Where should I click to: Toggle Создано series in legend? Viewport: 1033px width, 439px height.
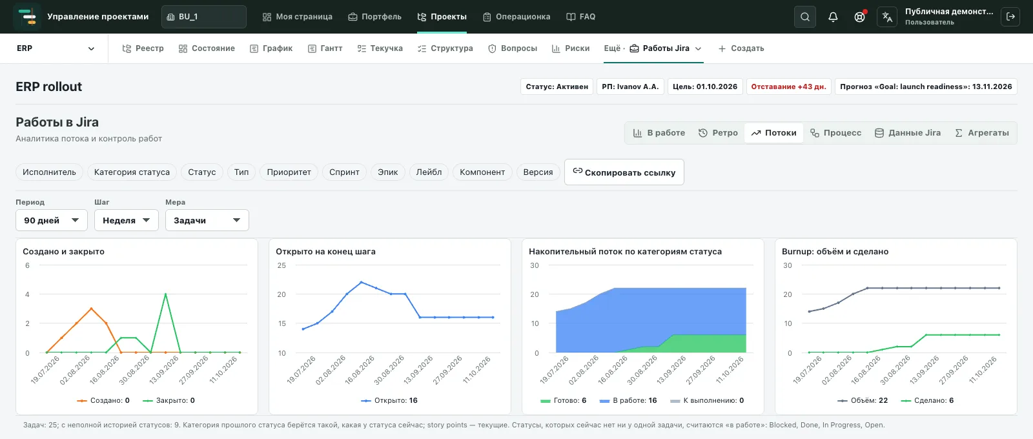(103, 400)
